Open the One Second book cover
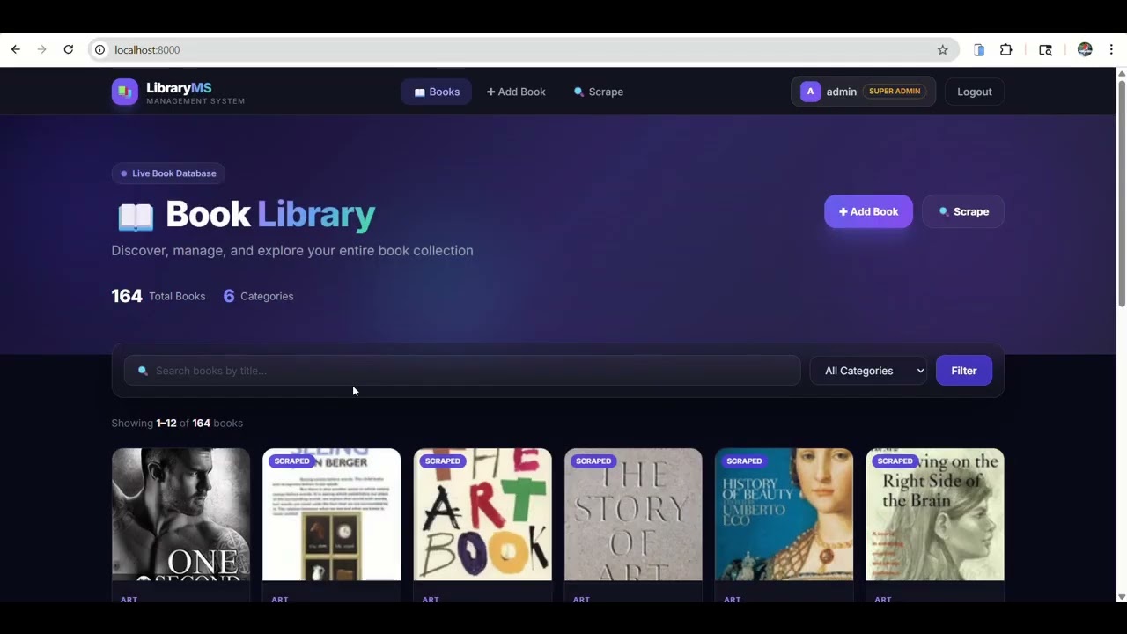The image size is (1127, 634). click(180, 514)
